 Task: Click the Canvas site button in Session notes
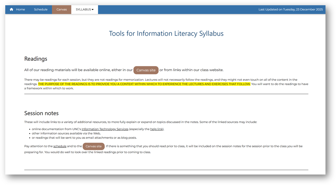tap(94, 146)
